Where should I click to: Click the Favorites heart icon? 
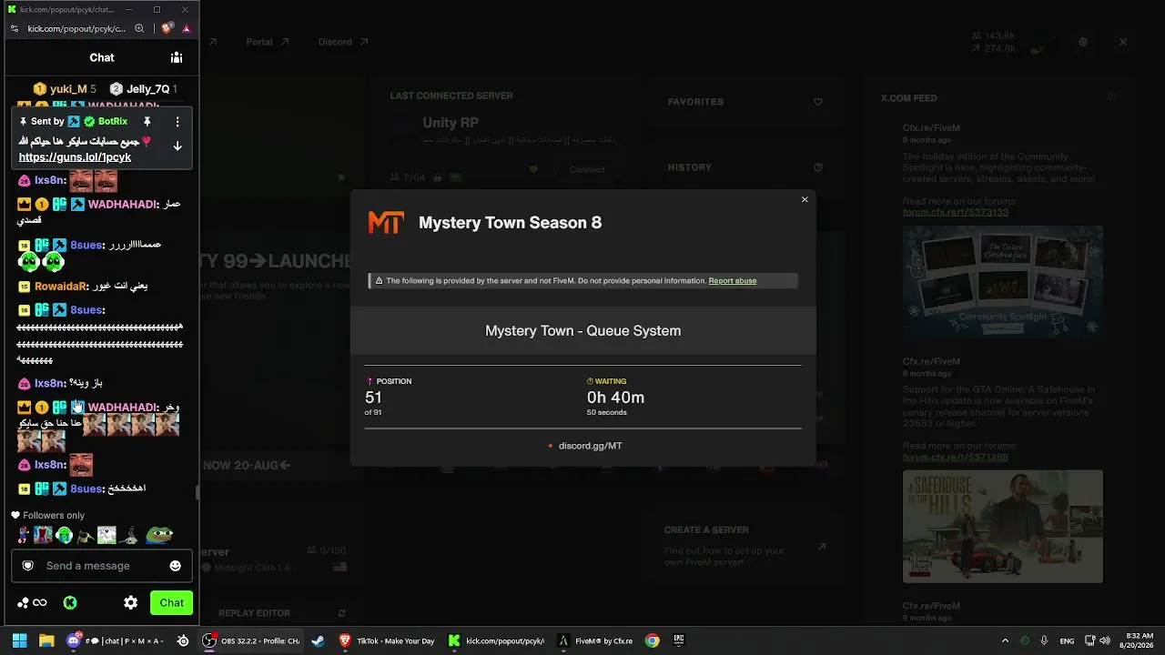tap(818, 102)
